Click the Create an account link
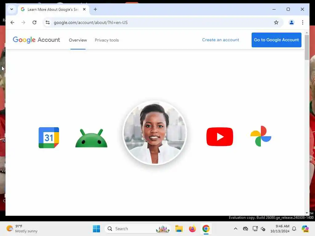Image resolution: width=315 pixels, height=236 pixels. 220,40
